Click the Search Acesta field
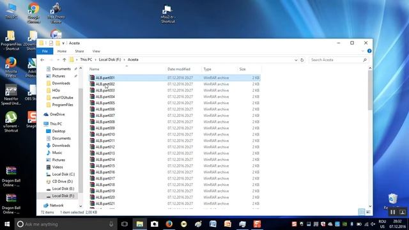The width and height of the screenshot is (409, 230). [339, 59]
